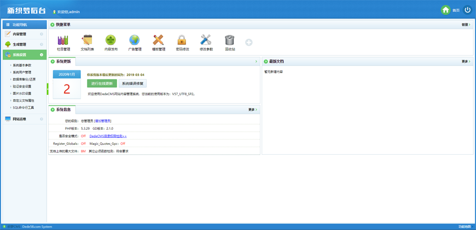
Task: Open DedeCMS目录权限检测 link
Action: pyautogui.click(x=108, y=136)
